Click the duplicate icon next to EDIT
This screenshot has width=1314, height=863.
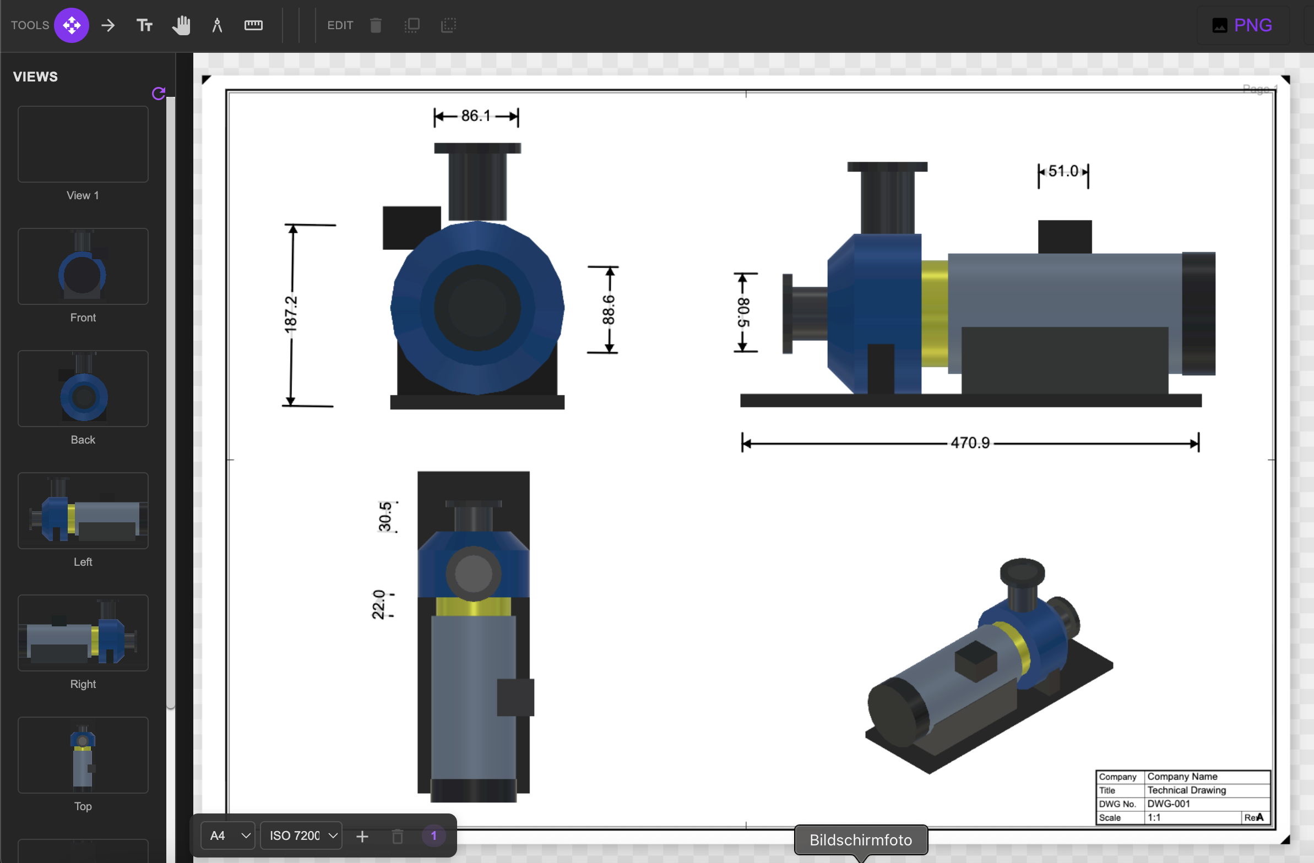[412, 25]
